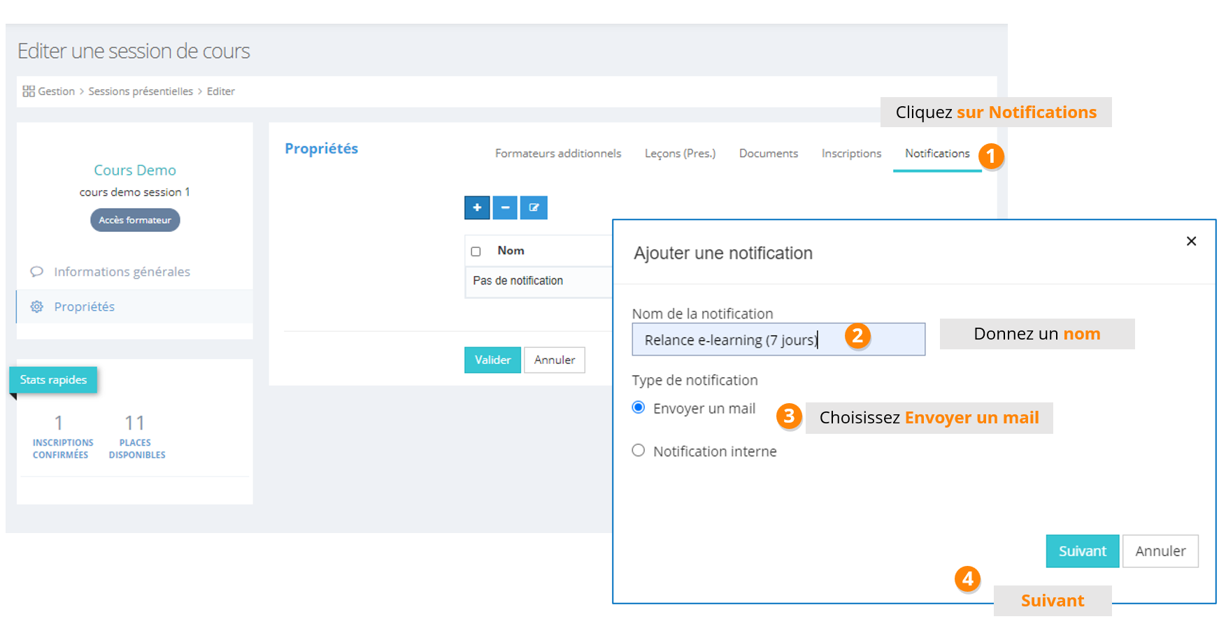Open the Inscriptions tab
The image size is (1226, 619).
(x=851, y=154)
